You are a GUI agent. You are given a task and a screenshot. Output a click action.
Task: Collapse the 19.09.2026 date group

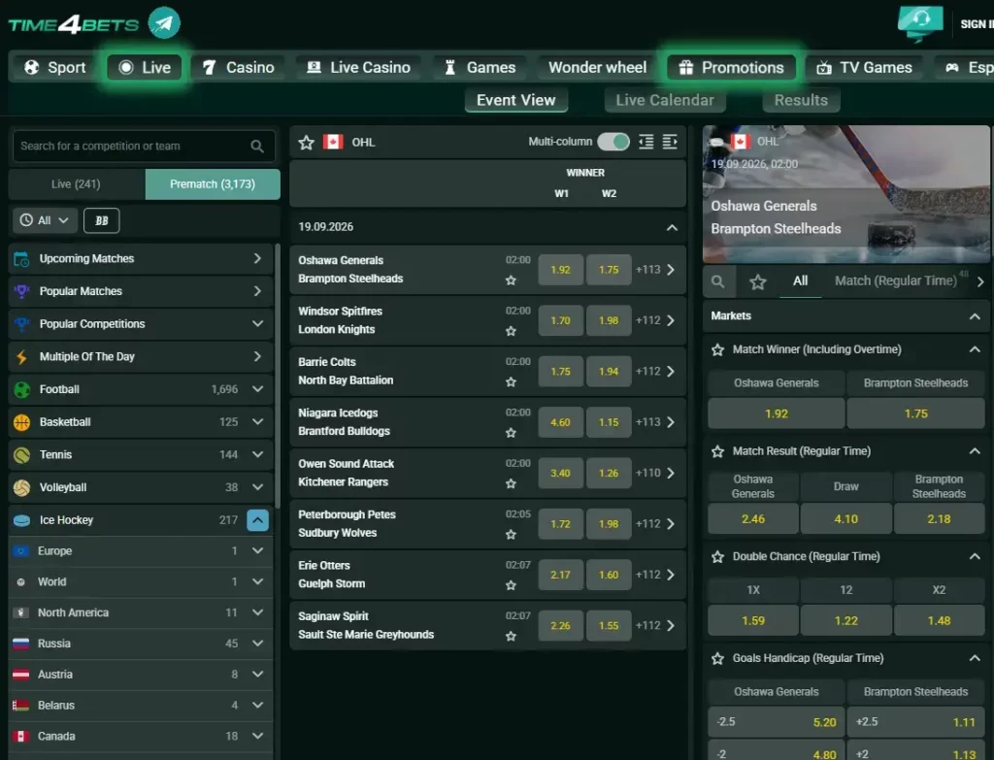(x=672, y=227)
